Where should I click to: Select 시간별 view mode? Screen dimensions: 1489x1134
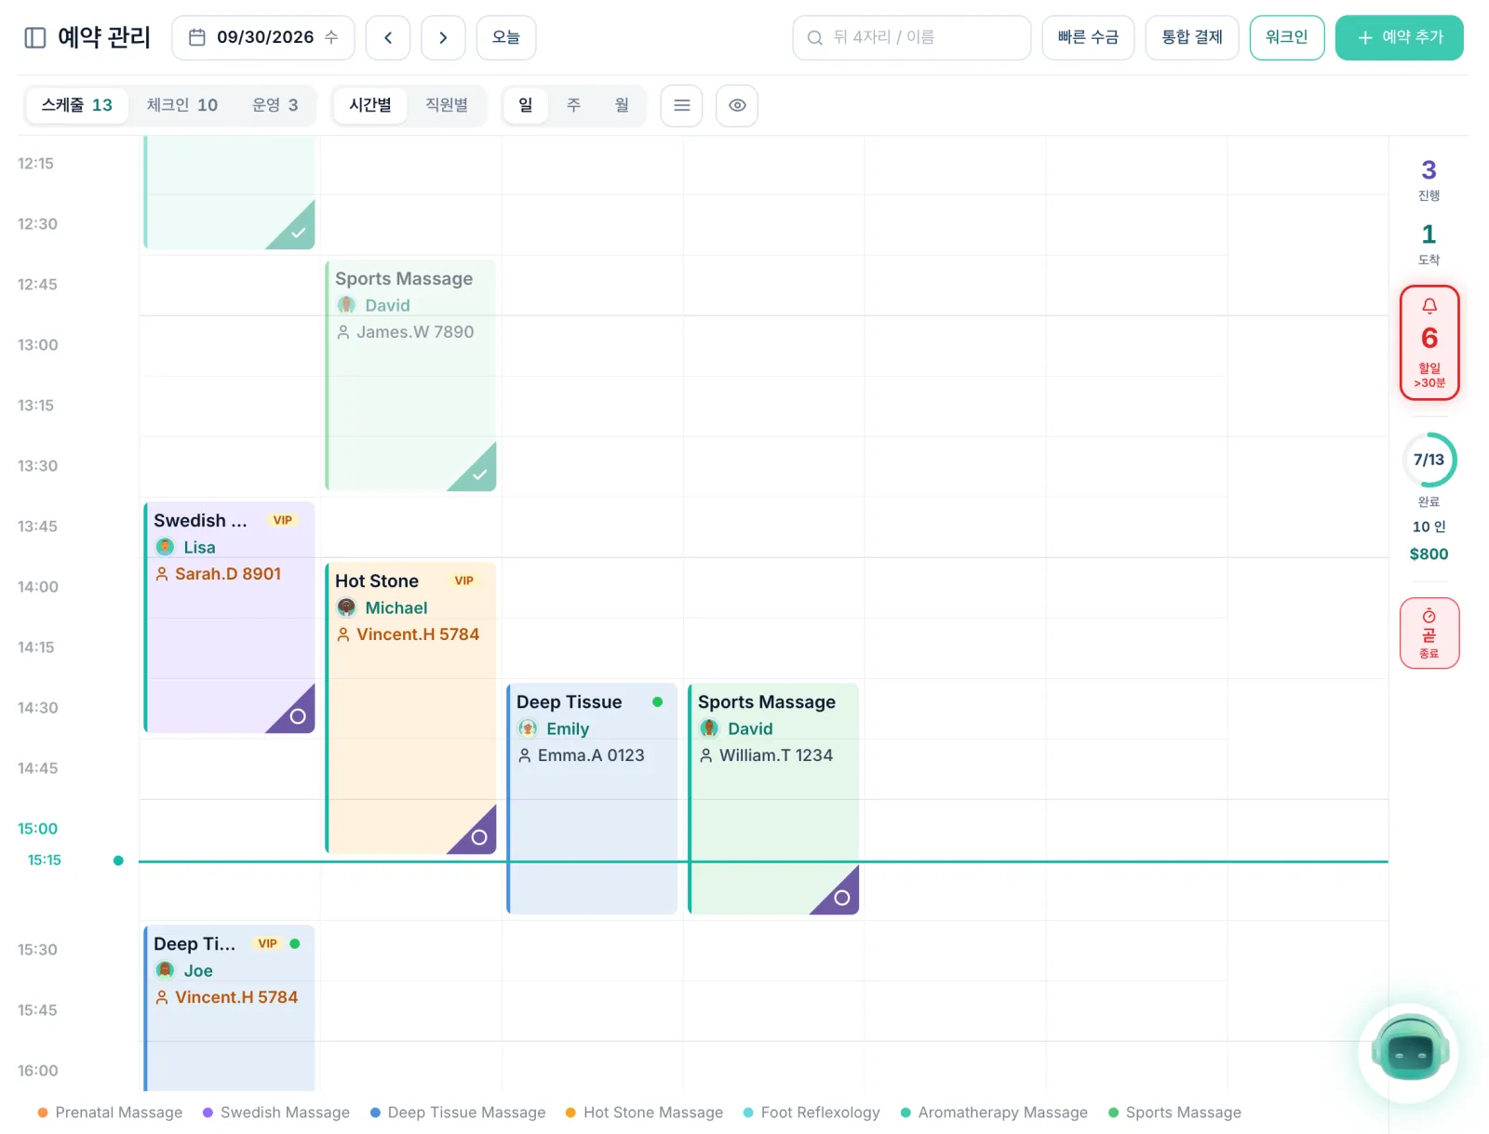[x=370, y=105]
